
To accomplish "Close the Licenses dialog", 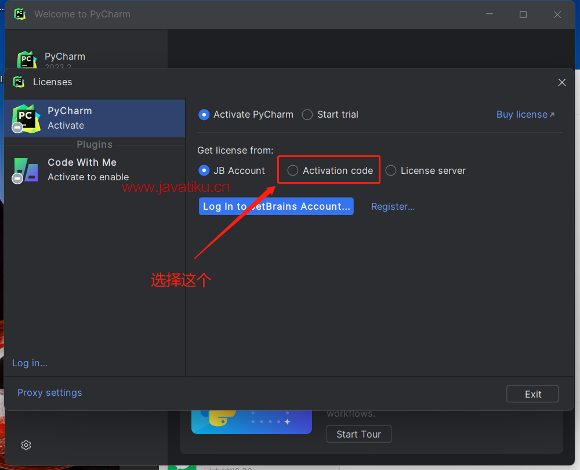I will (562, 82).
